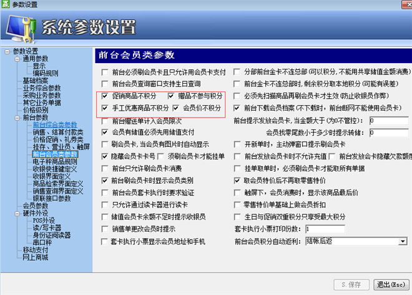Select 价格促销、礼券类 tree item
412x295 pixels.
point(58,140)
